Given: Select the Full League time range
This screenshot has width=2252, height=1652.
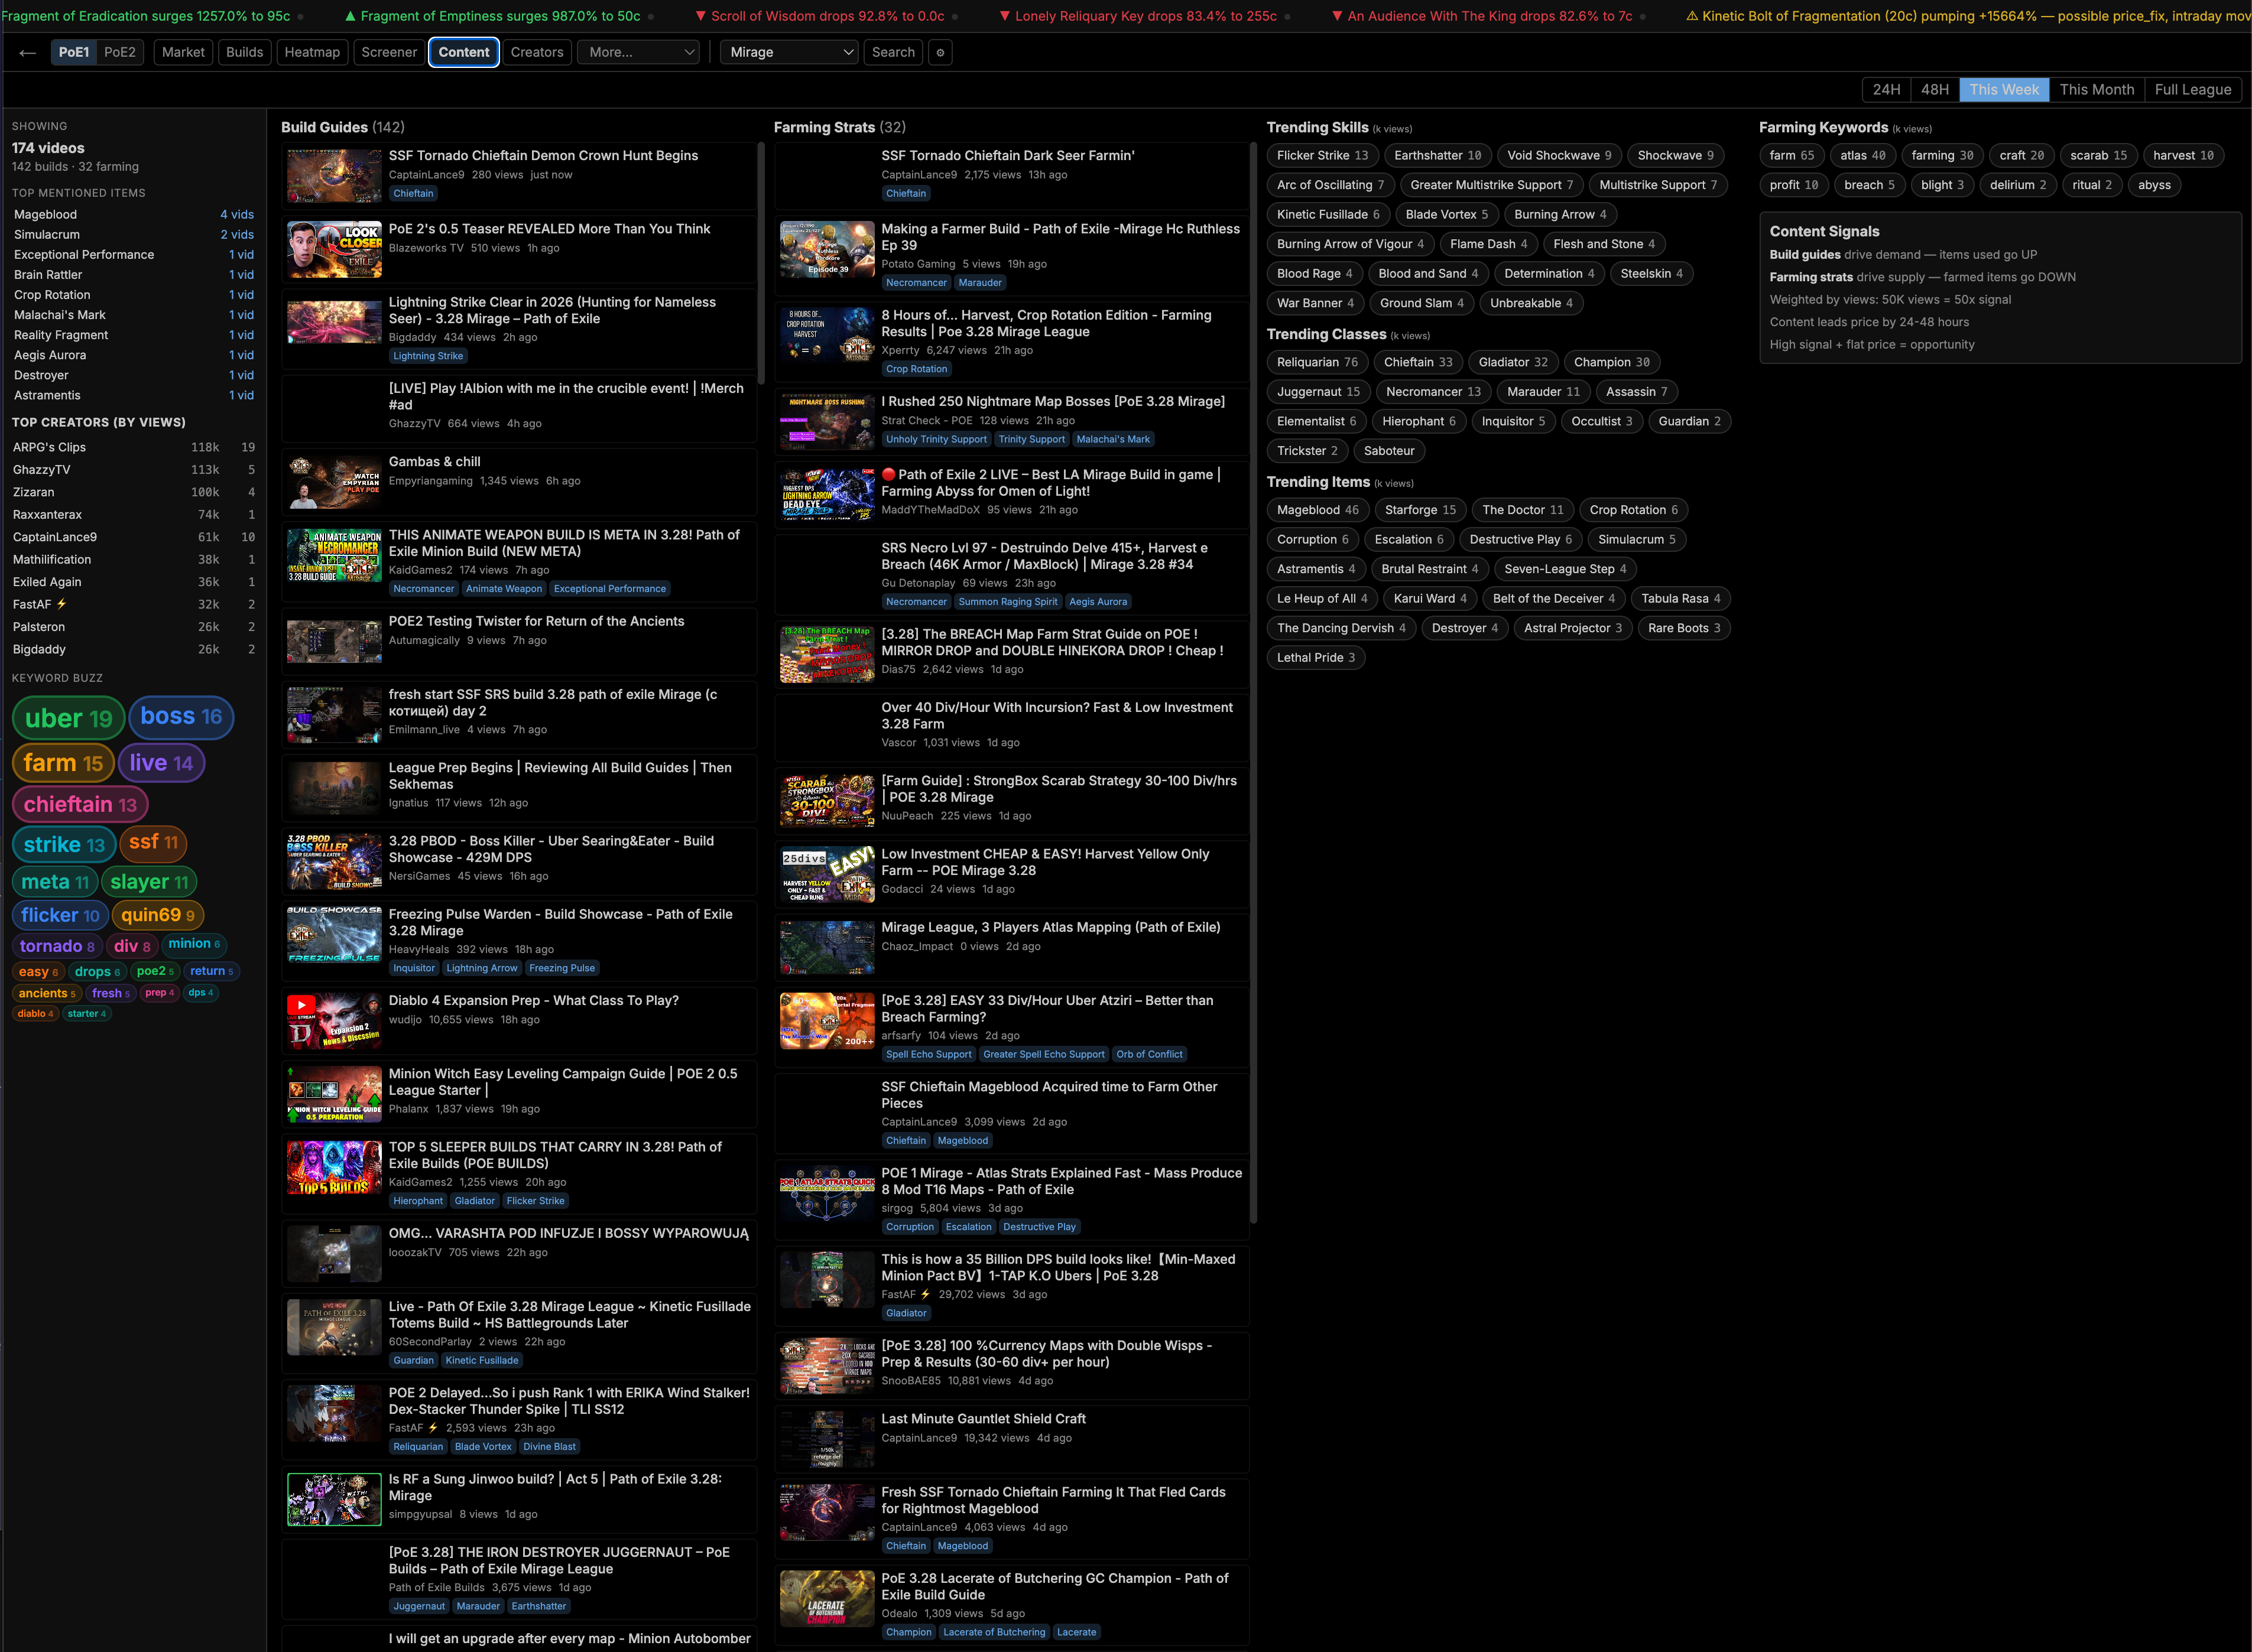Looking at the screenshot, I should pos(2192,90).
